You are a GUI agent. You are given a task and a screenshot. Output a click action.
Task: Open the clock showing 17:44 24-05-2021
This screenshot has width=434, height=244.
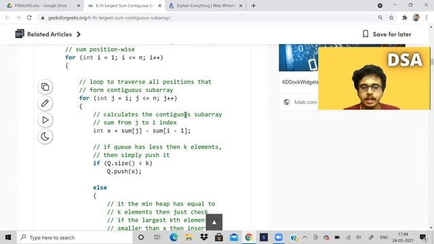coord(403,237)
